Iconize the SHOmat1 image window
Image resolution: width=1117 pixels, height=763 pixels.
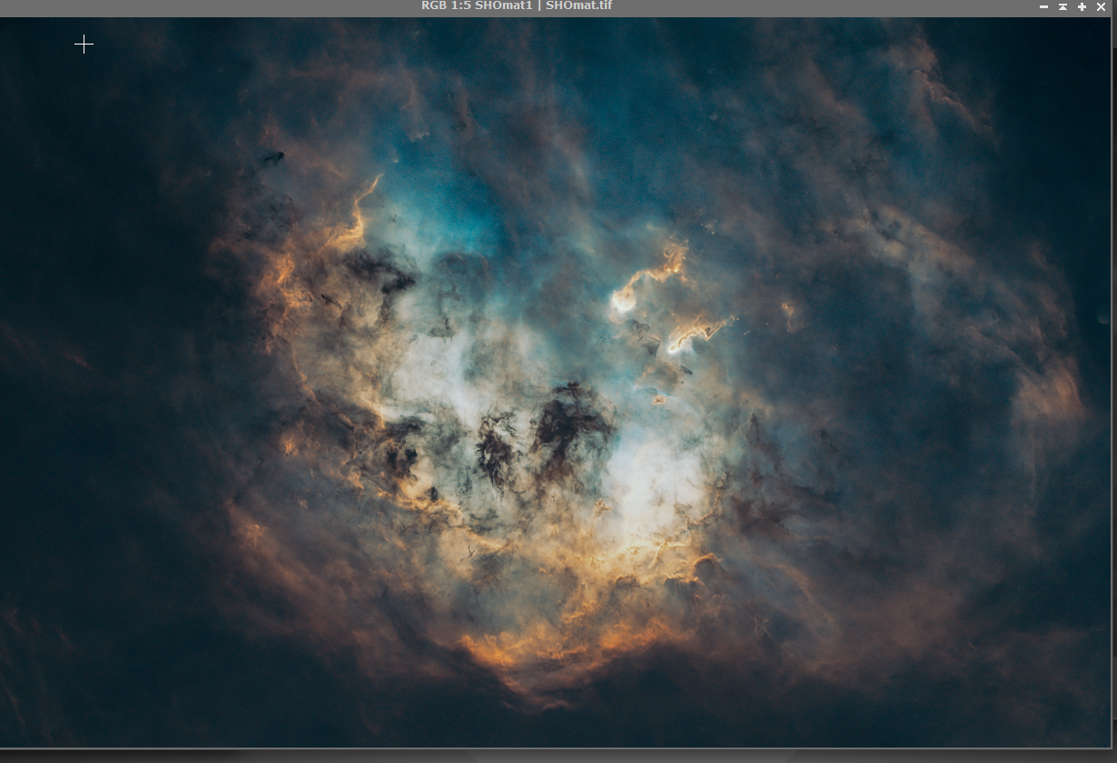(x=1043, y=6)
